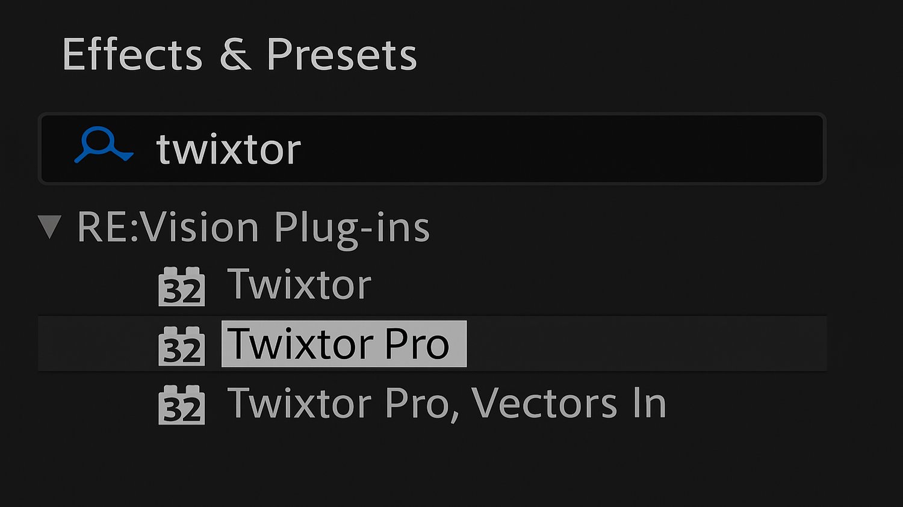The image size is (903, 507).
Task: Select the plain Twixtor effect
Action: coord(299,284)
